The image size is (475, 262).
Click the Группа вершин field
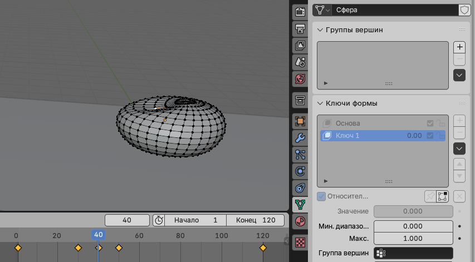click(x=413, y=253)
